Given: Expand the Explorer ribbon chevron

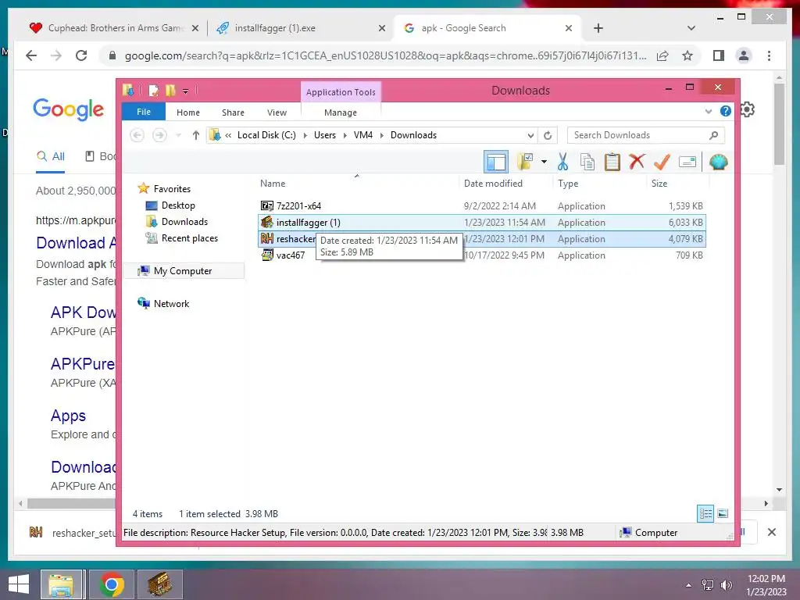Looking at the screenshot, I should click(708, 111).
